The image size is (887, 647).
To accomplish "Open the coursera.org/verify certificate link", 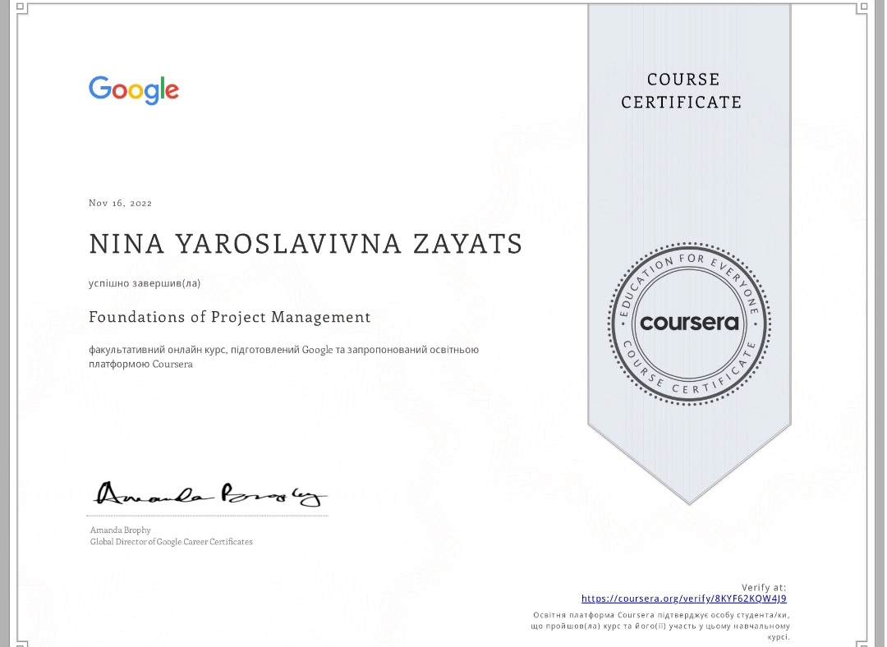I will point(683,599).
